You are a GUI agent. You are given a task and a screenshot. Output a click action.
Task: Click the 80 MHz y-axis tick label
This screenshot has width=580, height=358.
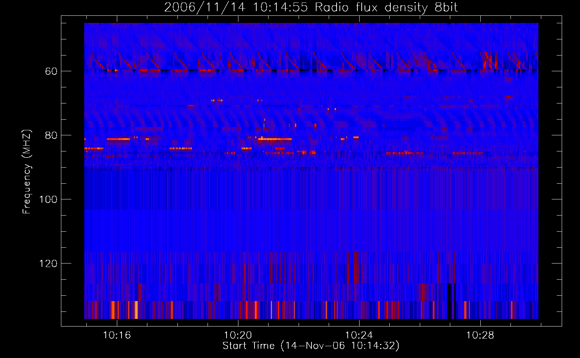coord(51,135)
